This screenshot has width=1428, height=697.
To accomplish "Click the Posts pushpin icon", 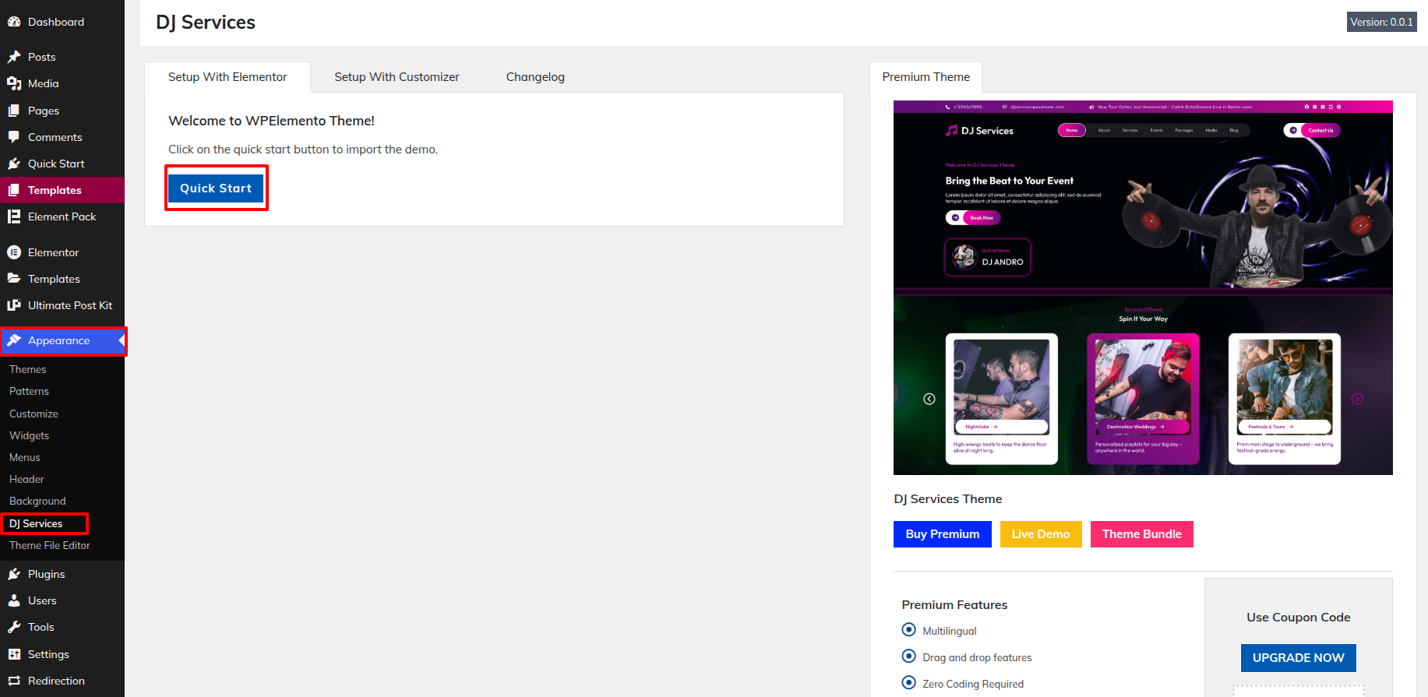I will pos(14,57).
